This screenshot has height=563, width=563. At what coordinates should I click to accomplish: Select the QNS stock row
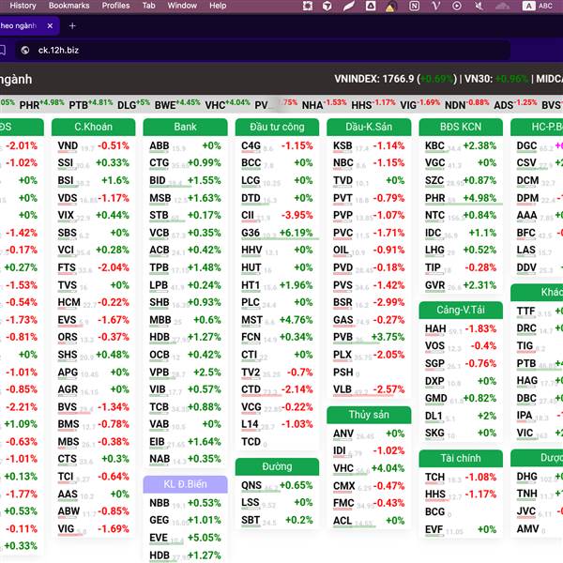pos(277,485)
